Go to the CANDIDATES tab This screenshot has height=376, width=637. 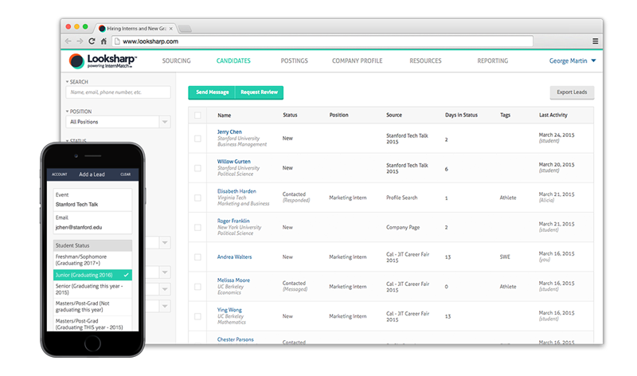pos(233,61)
